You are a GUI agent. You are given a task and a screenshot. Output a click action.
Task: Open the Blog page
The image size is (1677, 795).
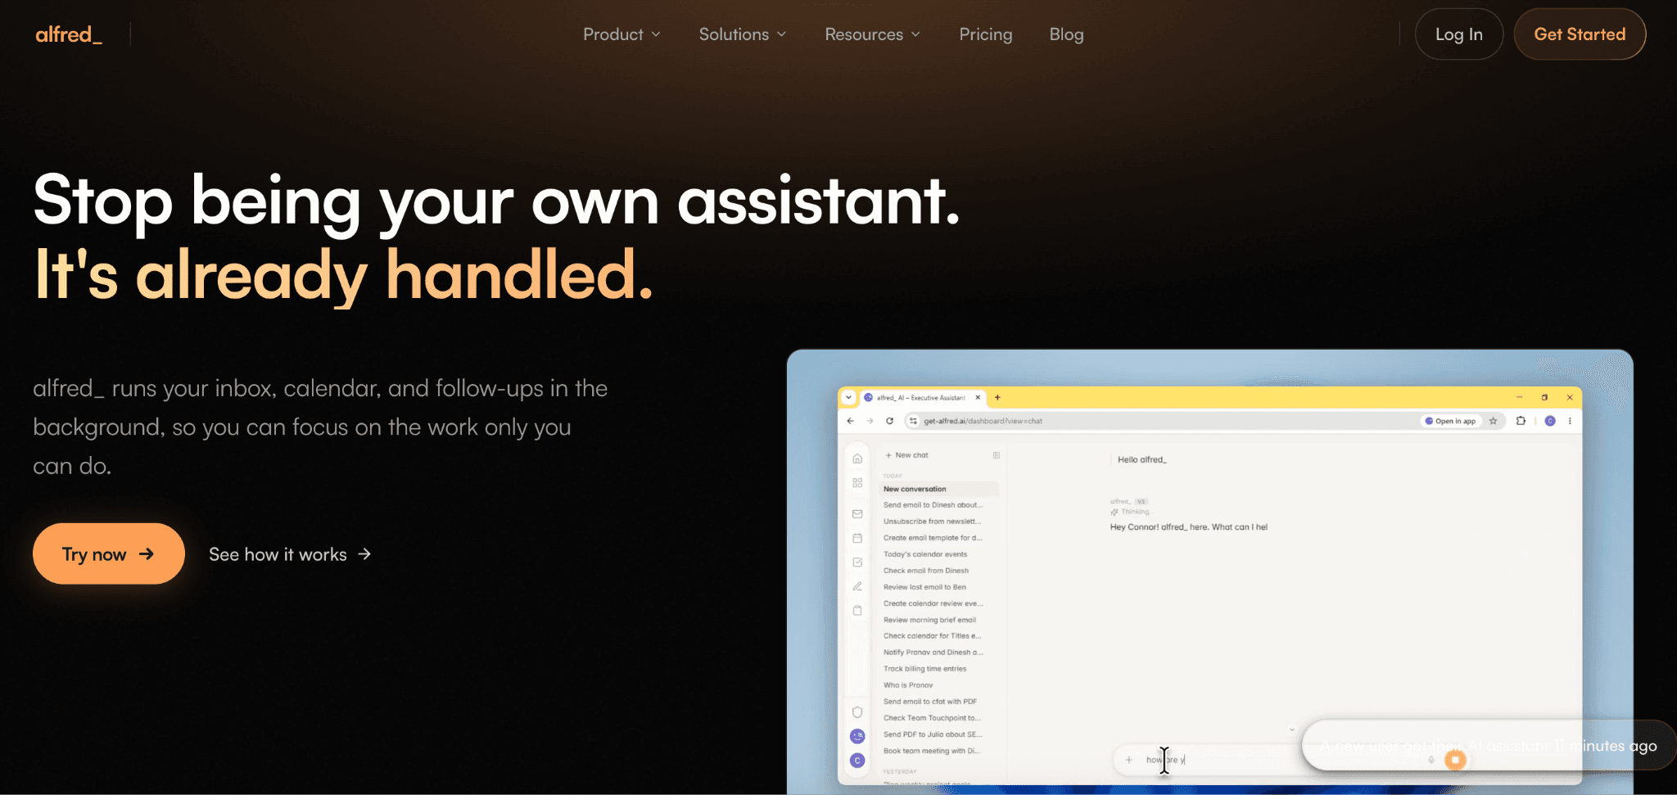click(x=1067, y=34)
